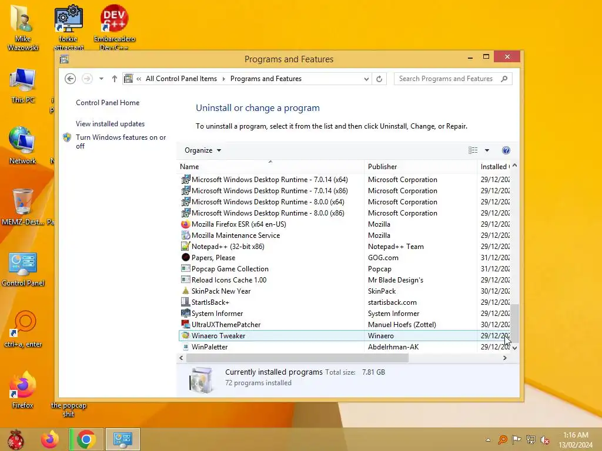Click scroll left arrow of program list

181,358
